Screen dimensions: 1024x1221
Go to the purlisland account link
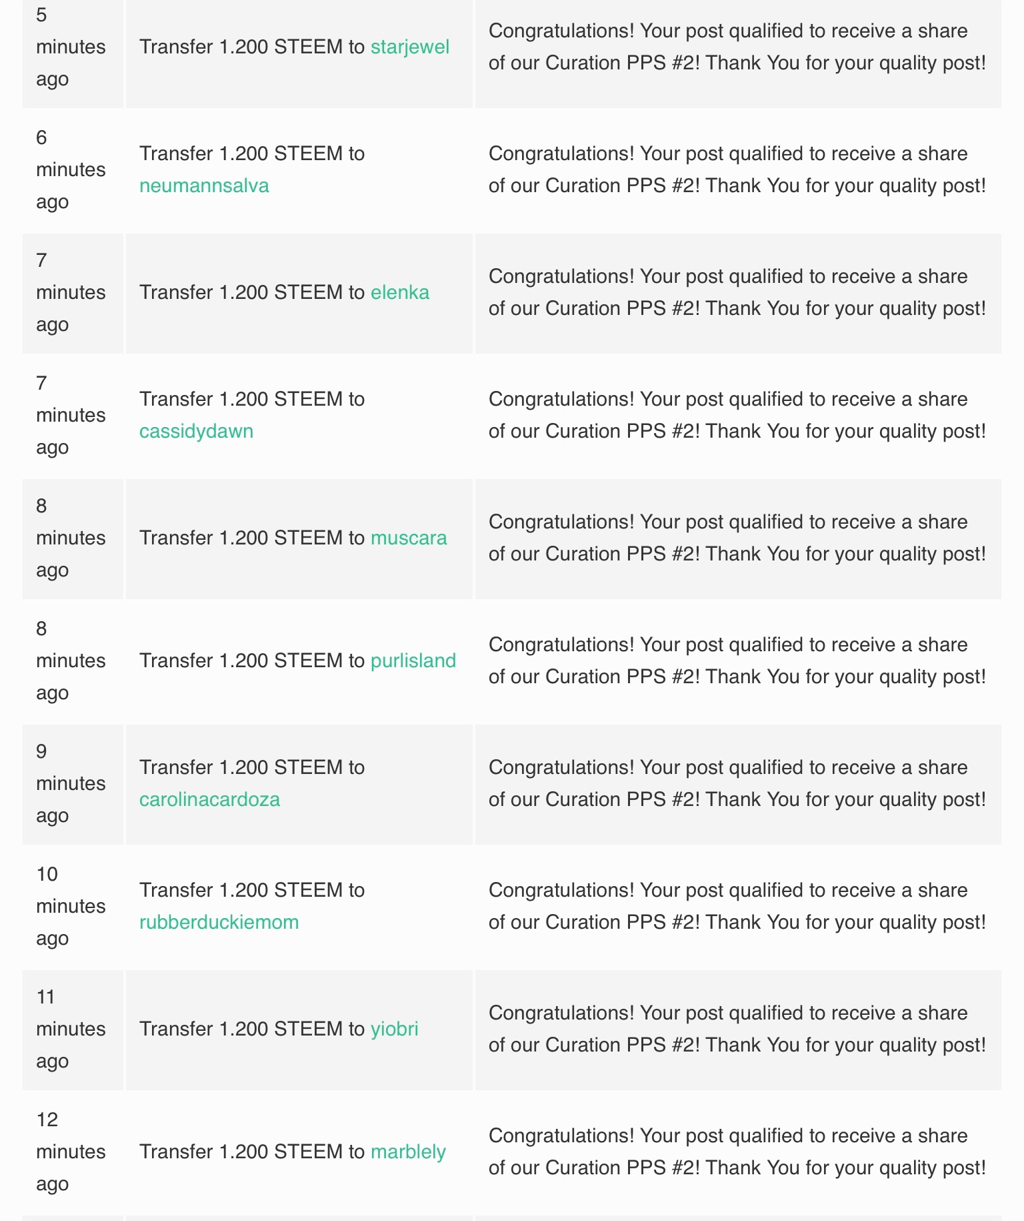[x=413, y=661]
